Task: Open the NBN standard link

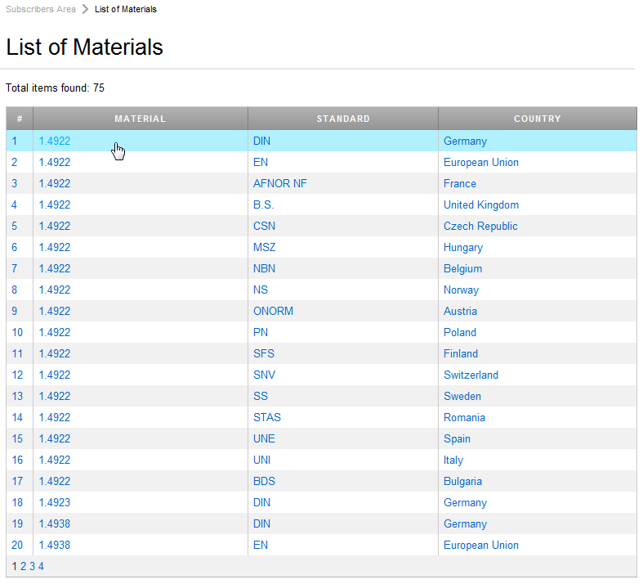Action: point(264,268)
